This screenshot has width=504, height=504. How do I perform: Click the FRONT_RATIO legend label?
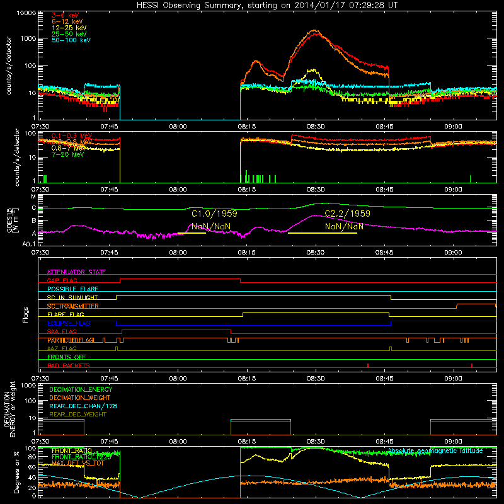click(72, 450)
